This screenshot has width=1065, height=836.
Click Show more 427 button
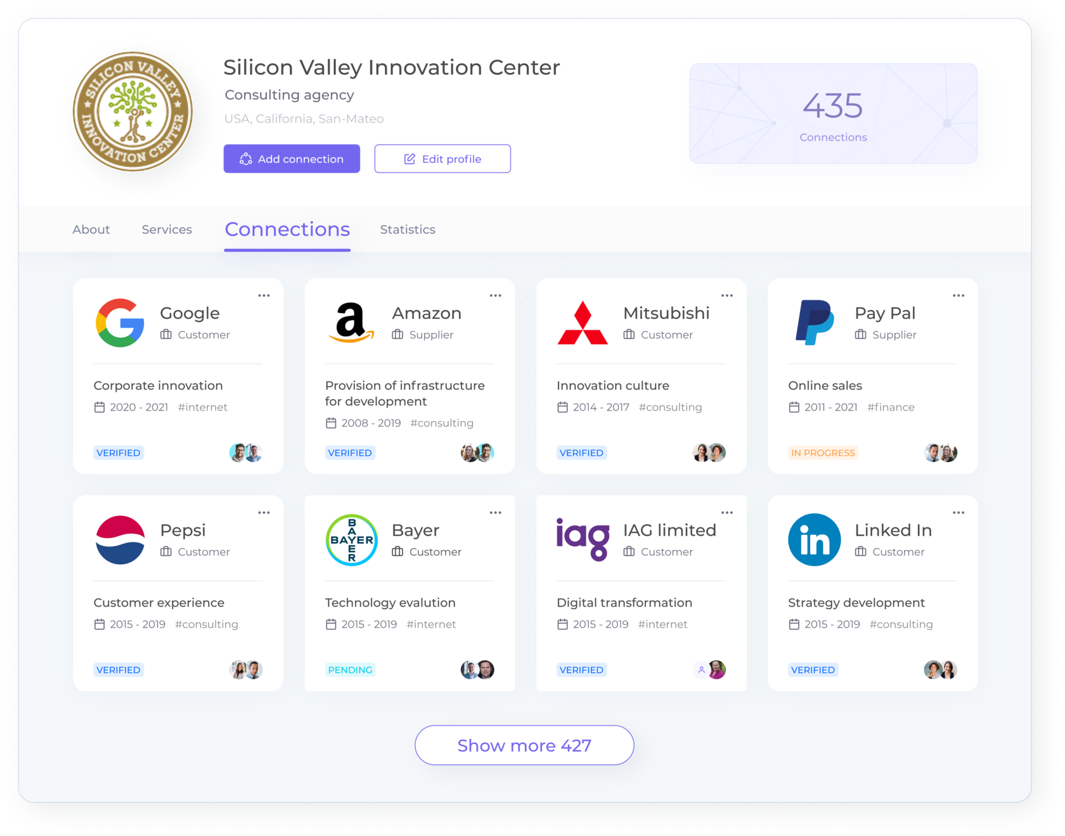pos(524,745)
